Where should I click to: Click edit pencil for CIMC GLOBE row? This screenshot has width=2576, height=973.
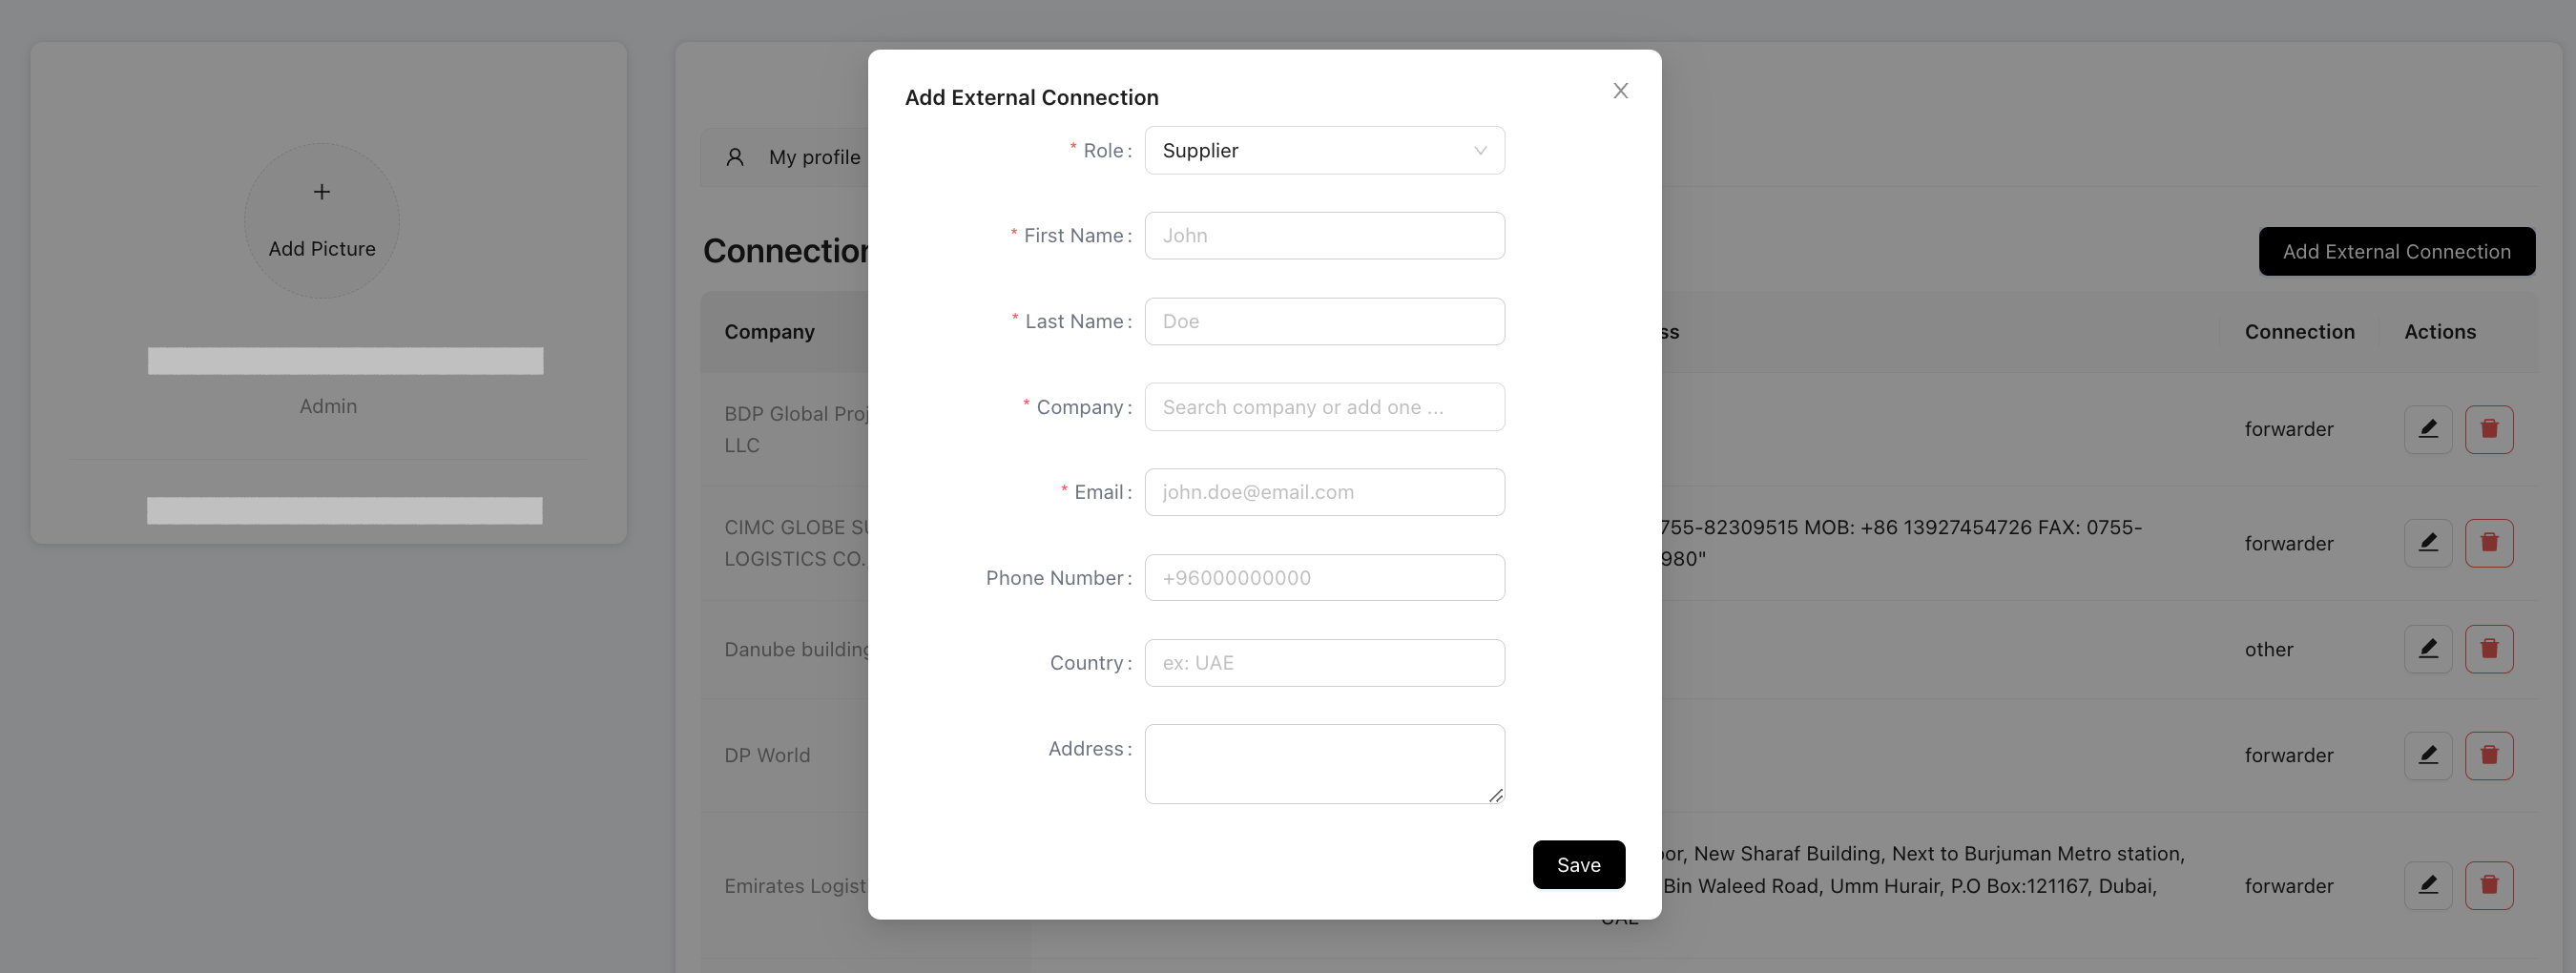coord(2427,543)
